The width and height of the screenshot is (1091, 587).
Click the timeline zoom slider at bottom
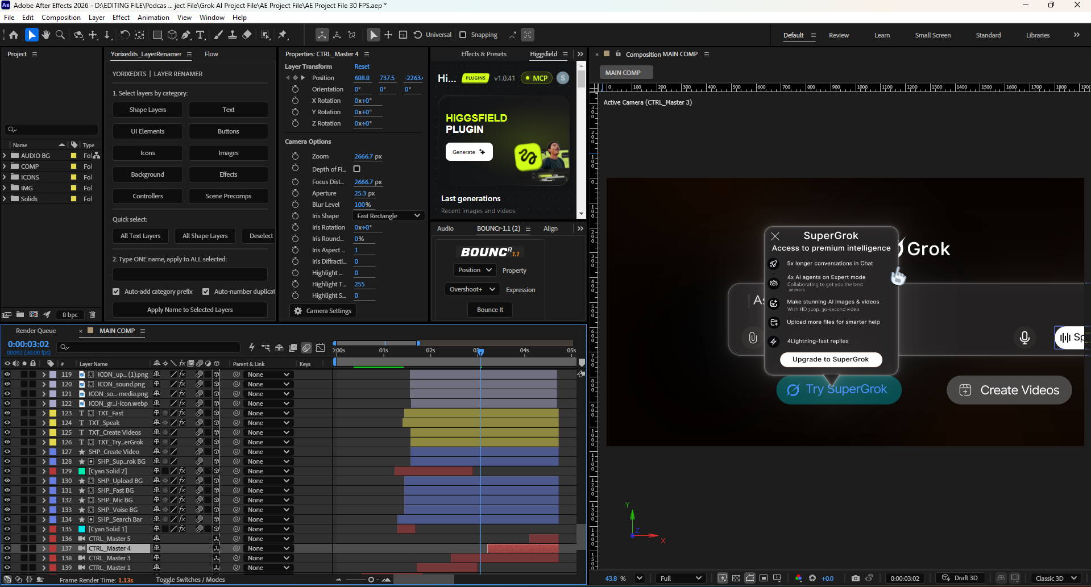point(371,580)
